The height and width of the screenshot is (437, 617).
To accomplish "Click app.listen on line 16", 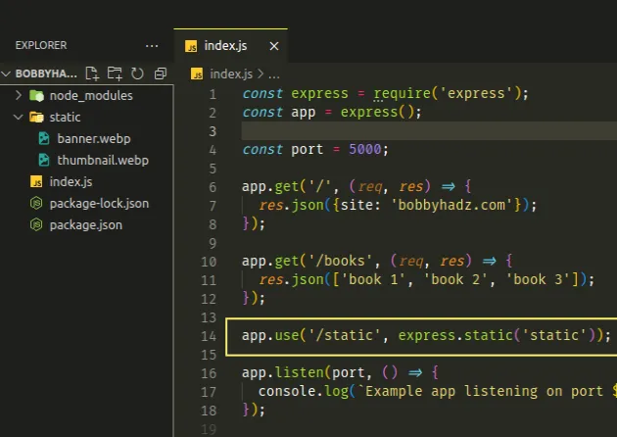I will pos(282,372).
